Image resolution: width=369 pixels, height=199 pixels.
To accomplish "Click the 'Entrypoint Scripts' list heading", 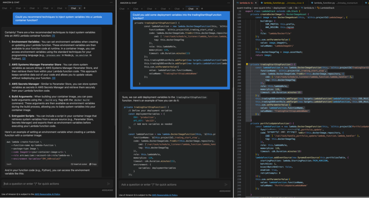I will click(x=23, y=116).
